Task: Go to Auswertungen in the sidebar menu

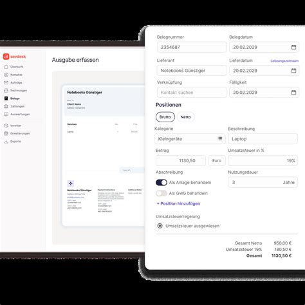Action: 20,115
